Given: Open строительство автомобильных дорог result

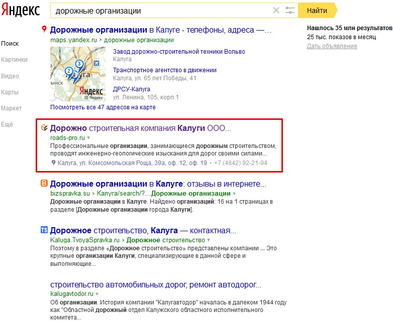Looking at the screenshot, I should [x=156, y=285].
